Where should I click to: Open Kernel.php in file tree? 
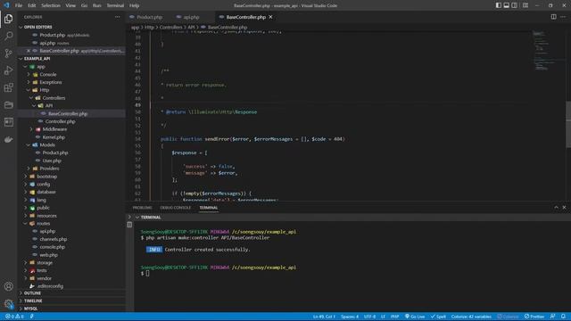(54, 137)
